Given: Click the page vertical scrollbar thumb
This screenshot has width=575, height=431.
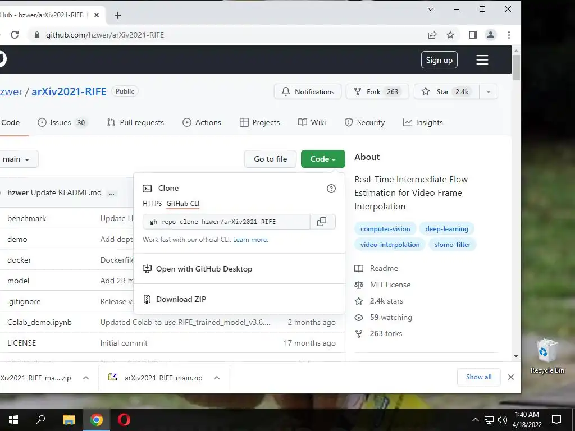Looking at the screenshot, I should tap(517, 67).
